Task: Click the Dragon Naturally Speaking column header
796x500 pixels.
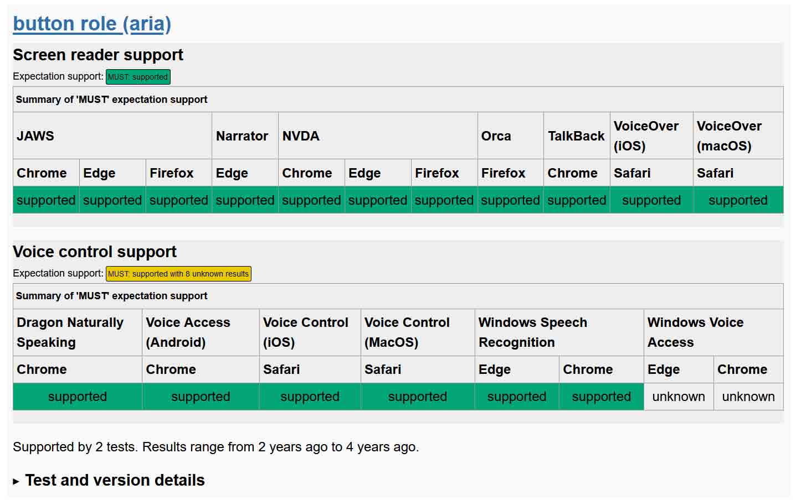Action: click(x=78, y=332)
